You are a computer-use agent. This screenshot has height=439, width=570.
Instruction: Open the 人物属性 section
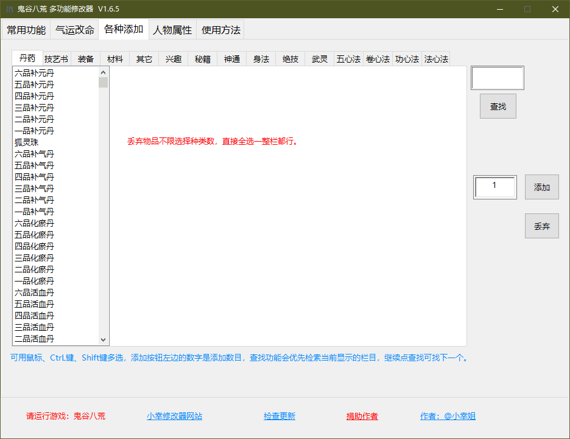(171, 29)
